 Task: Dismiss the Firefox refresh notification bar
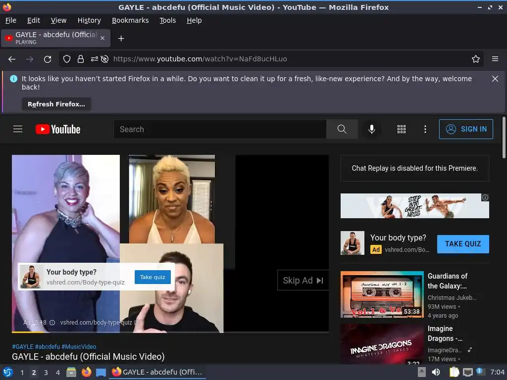tap(495, 79)
